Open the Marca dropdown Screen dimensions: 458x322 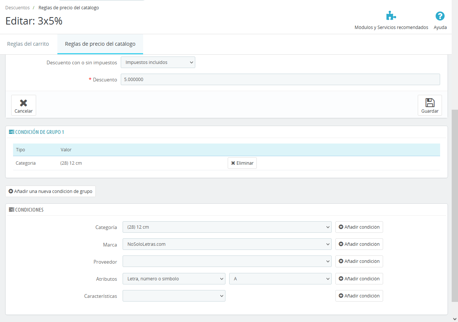pyautogui.click(x=227, y=244)
